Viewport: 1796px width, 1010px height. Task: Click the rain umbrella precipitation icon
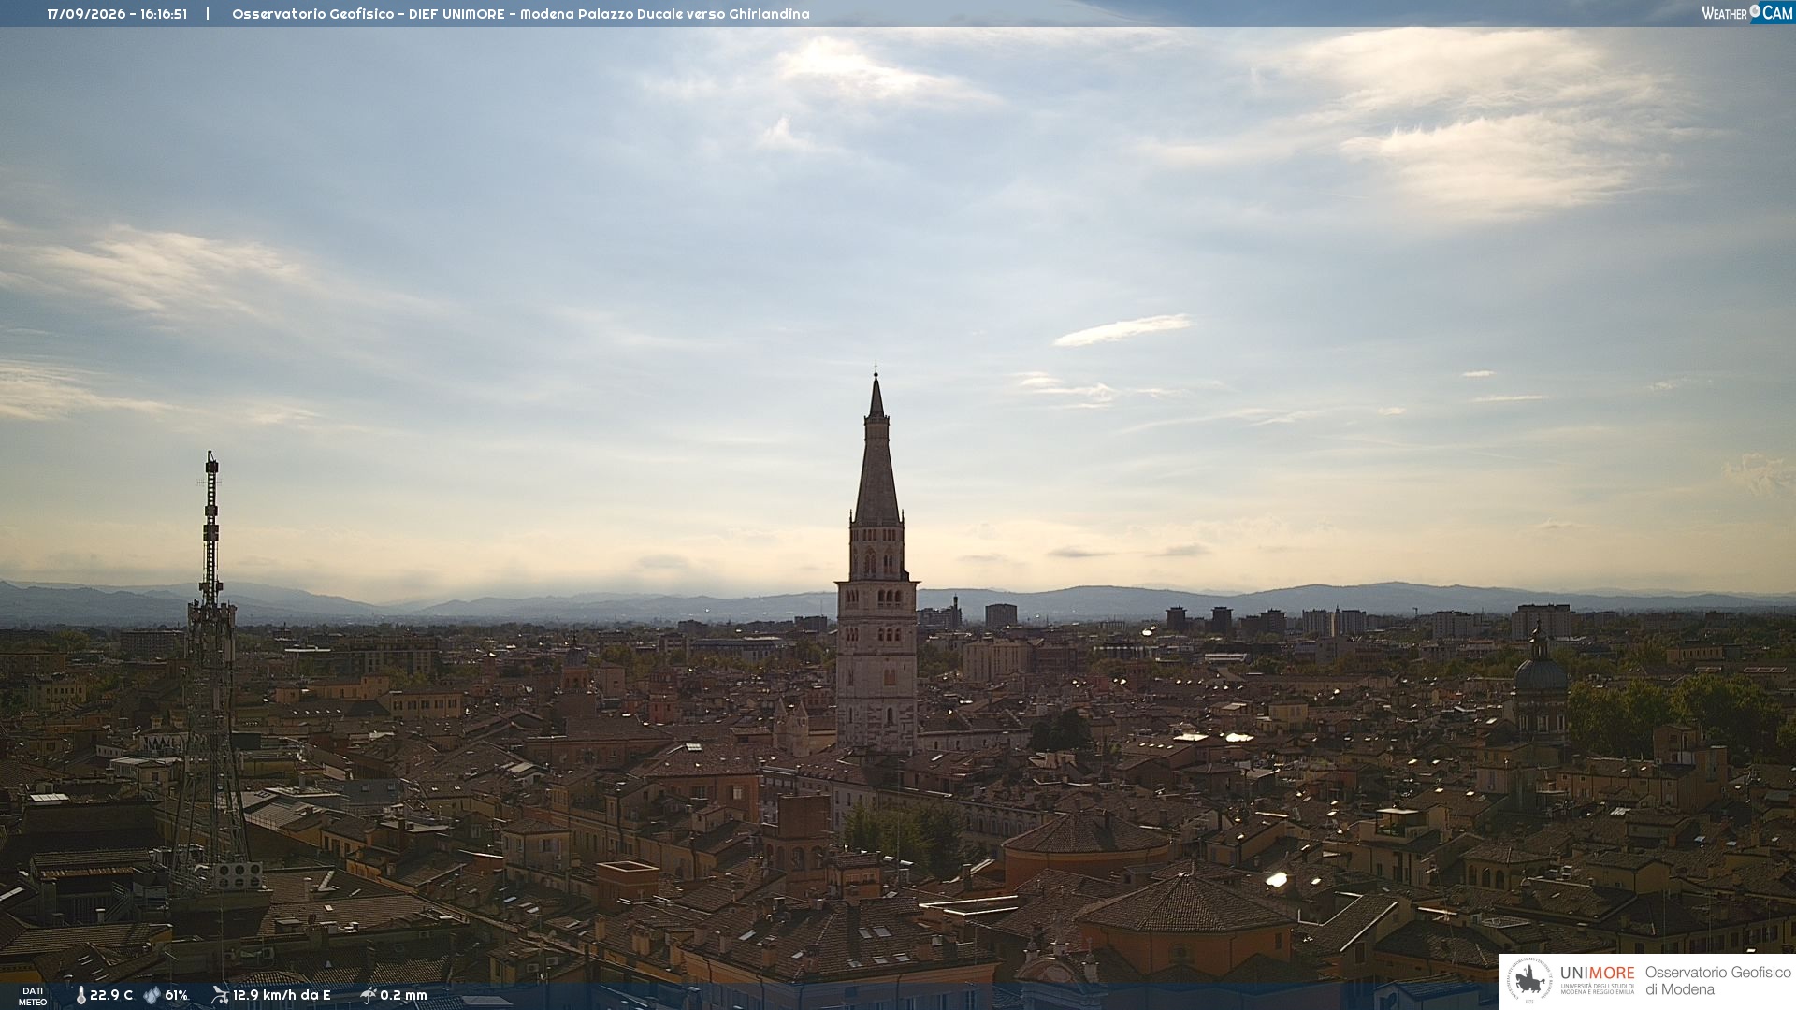click(369, 995)
